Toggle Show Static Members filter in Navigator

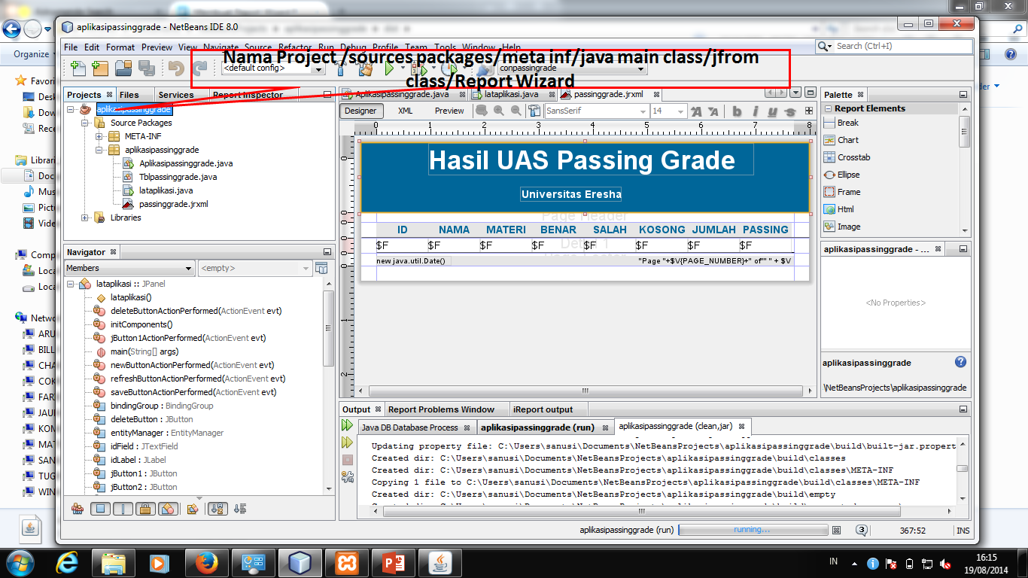tap(122, 509)
